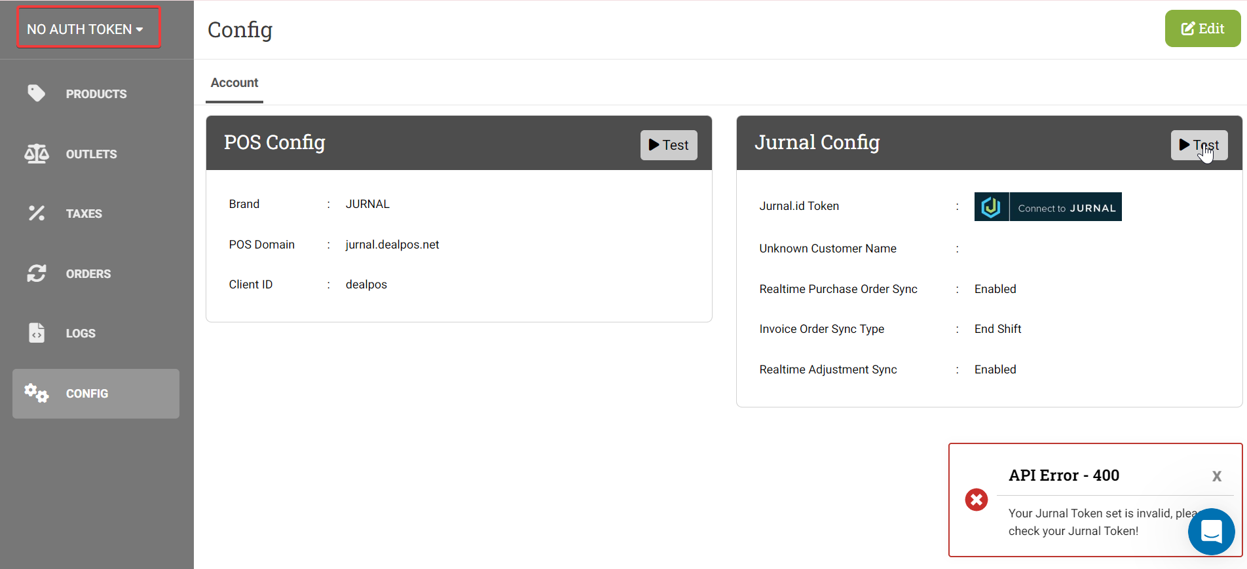The height and width of the screenshot is (569, 1247).
Task: Click the invalid Jurnal Token message
Action: point(1104,522)
